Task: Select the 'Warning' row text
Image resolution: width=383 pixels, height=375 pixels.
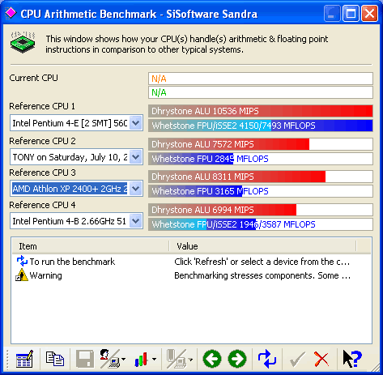Action: (x=46, y=275)
